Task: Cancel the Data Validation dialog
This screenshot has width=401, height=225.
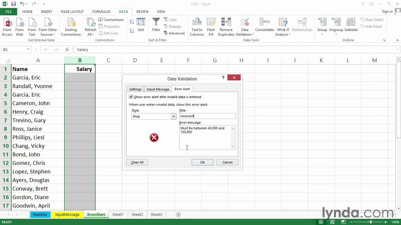Action: (x=227, y=162)
